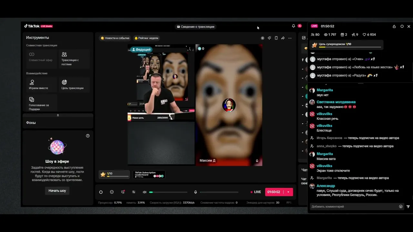Viewport: 413px width, 232px height.
Task: Share the stream via the arrow icon
Action: [x=283, y=38]
